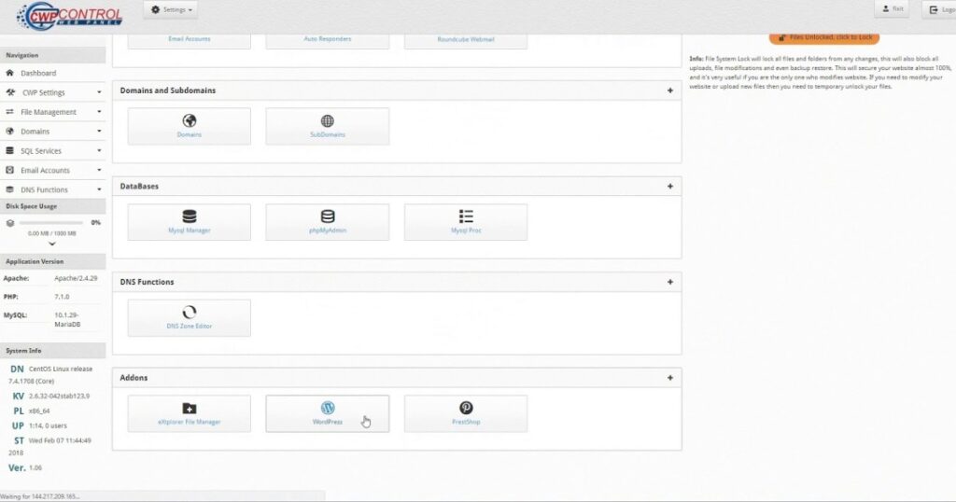The image size is (956, 502).
Task: Select File Management in sidebar
Action: point(49,112)
